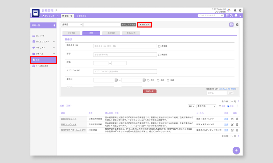This screenshot has height=163, width=273.
Task: Switch to the 書籍の状態 search tab
Action: pyautogui.click(x=131, y=33)
